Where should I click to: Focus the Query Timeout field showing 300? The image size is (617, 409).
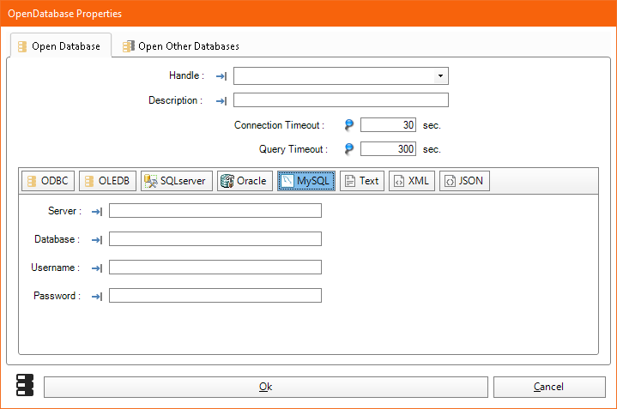pos(388,149)
